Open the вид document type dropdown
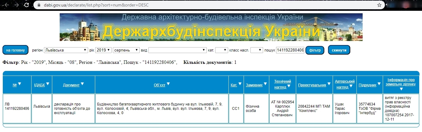Image resolution: width=422 pixels, height=132 pixels. pyautogui.click(x=177, y=50)
